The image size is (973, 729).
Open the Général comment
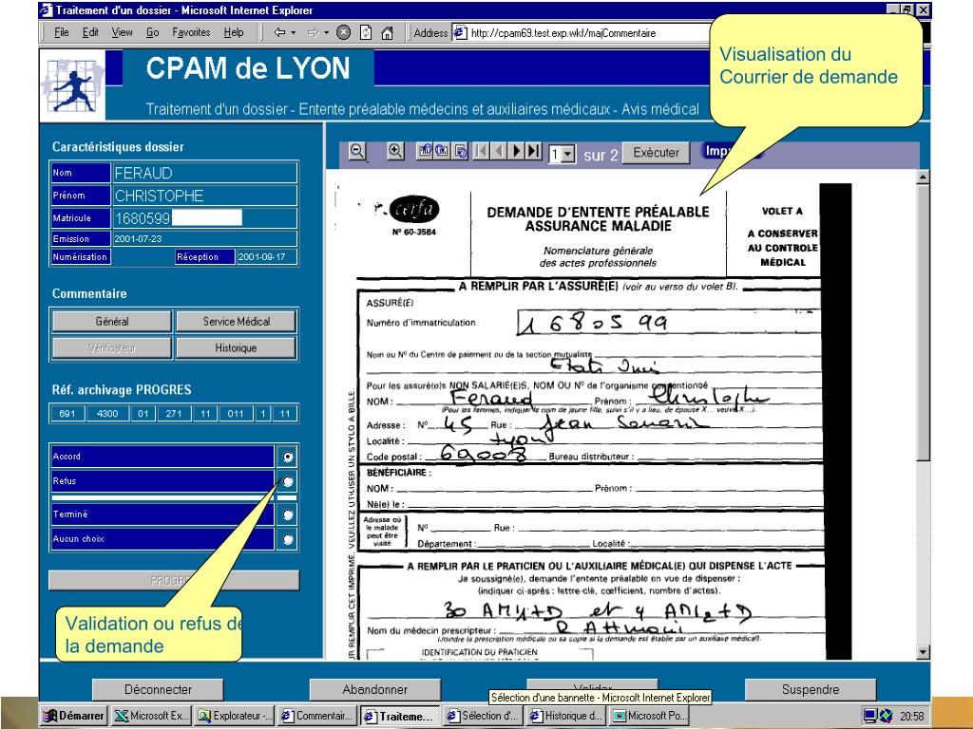coord(112,321)
